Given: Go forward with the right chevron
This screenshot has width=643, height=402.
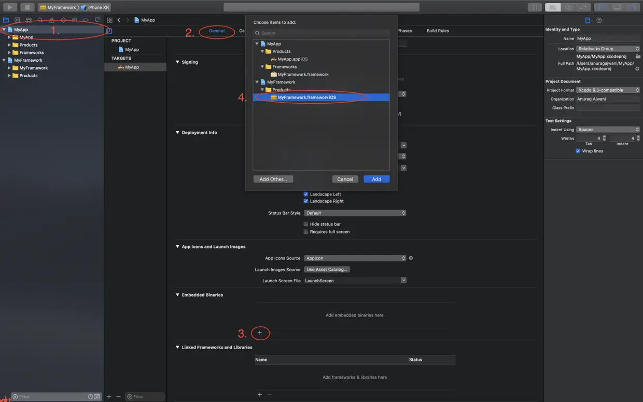Looking at the screenshot, I should (128, 20).
